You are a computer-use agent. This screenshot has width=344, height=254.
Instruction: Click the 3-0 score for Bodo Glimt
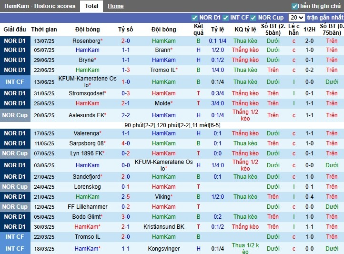(x=126, y=217)
